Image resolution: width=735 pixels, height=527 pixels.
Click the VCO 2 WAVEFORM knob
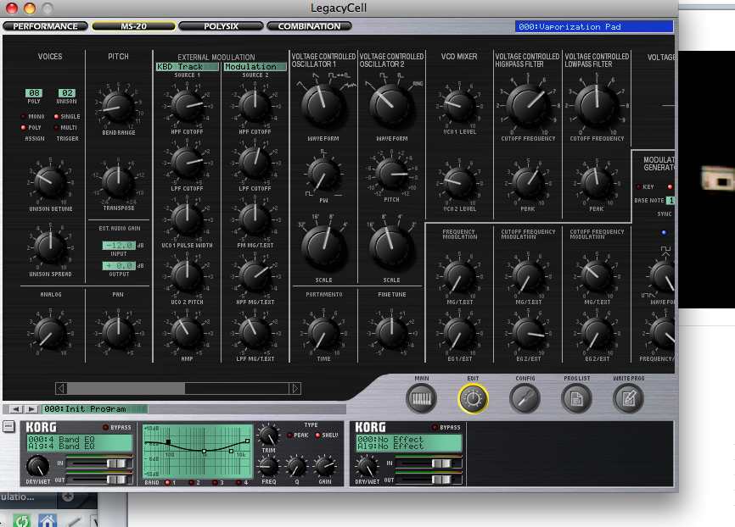pyautogui.click(x=391, y=106)
